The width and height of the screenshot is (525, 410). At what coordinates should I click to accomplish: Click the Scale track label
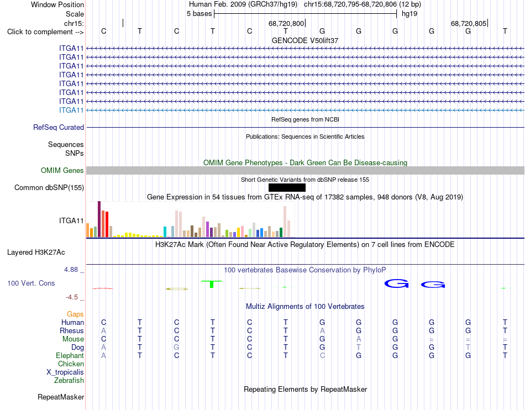pyautogui.click(x=75, y=14)
